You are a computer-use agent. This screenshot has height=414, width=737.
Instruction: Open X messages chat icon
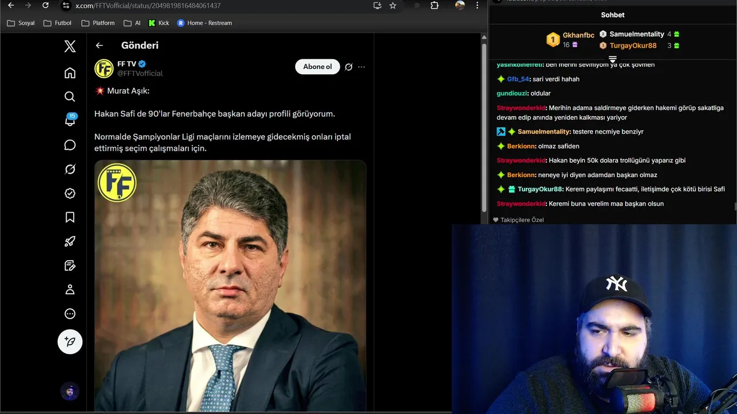[x=70, y=145]
